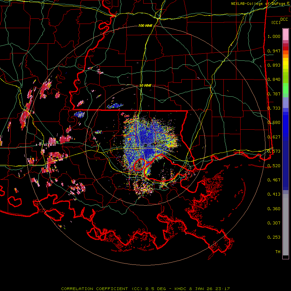Click the 0.680 scale value
The image size is (291, 291).
(x=274, y=123)
